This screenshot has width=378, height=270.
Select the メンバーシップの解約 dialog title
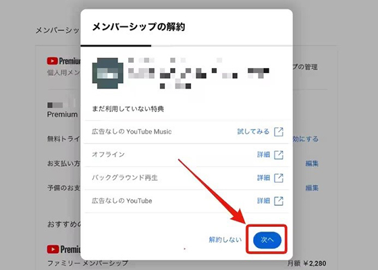[138, 26]
